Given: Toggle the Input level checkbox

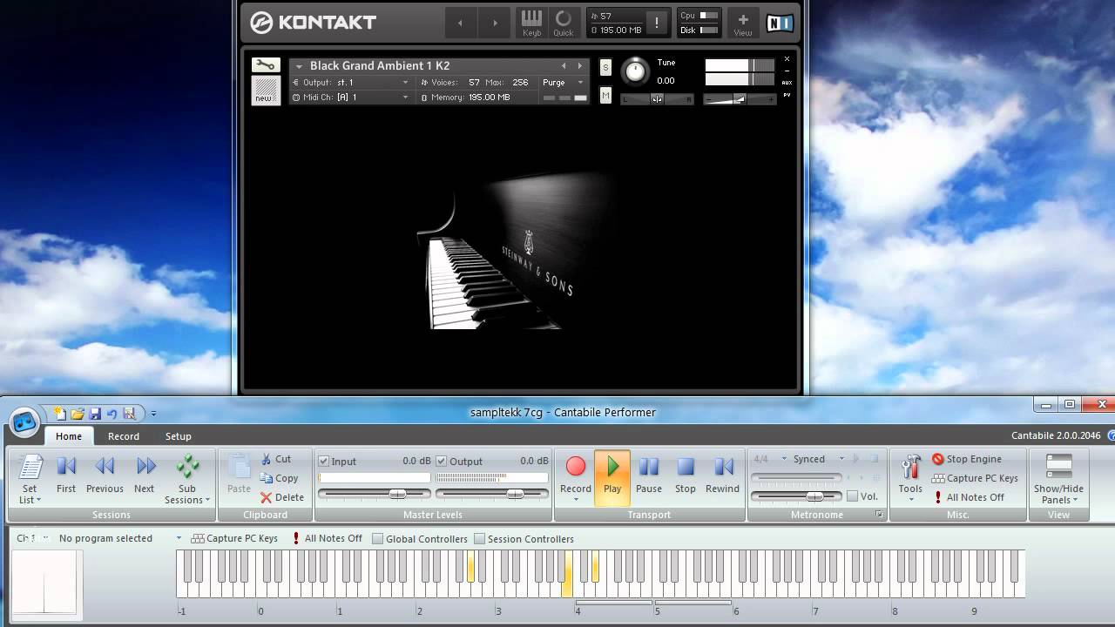Looking at the screenshot, I should 324,461.
